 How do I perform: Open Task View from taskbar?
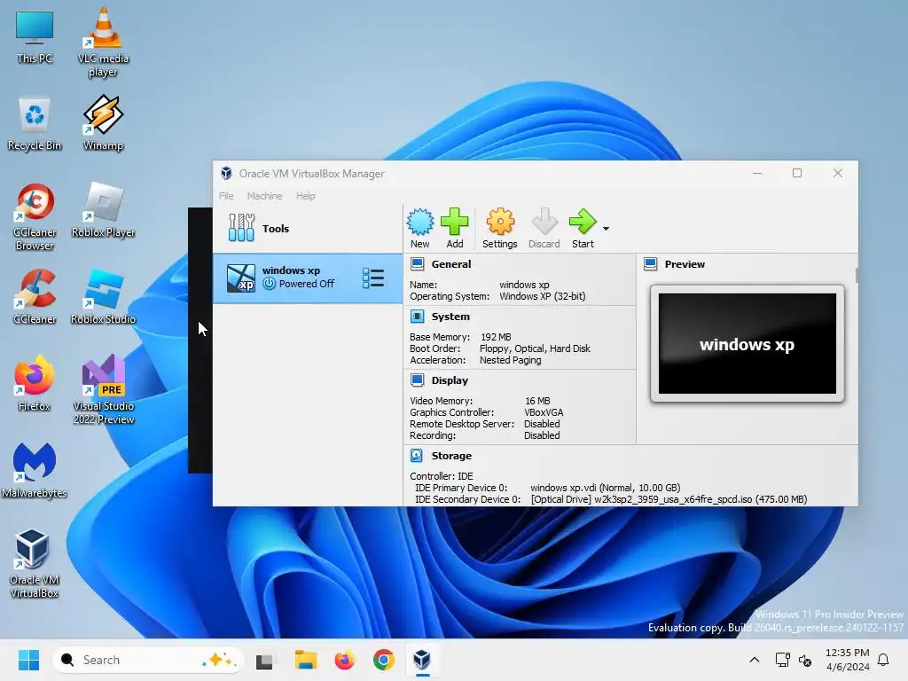(x=264, y=660)
